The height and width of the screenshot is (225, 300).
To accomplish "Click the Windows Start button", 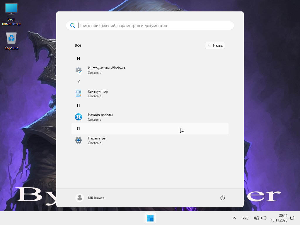I will [x=150, y=218].
